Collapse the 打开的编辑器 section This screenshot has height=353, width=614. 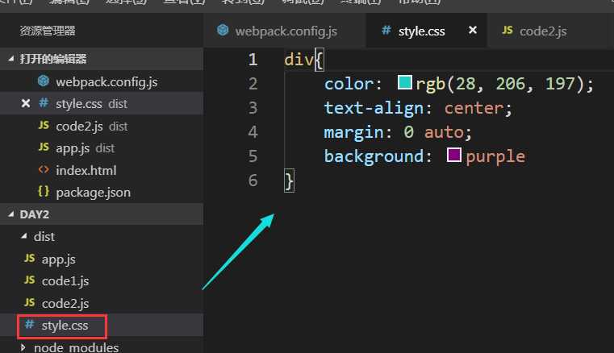pyautogui.click(x=10, y=59)
